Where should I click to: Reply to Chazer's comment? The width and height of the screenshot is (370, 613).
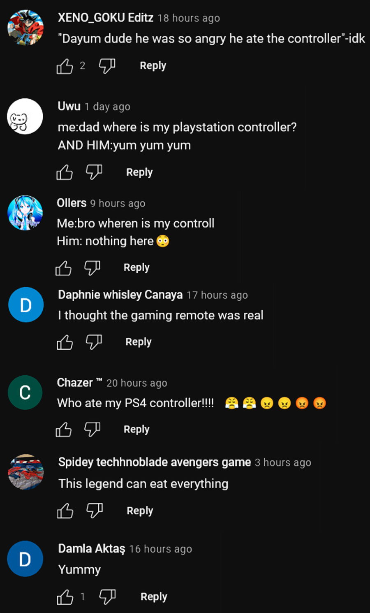(x=136, y=430)
